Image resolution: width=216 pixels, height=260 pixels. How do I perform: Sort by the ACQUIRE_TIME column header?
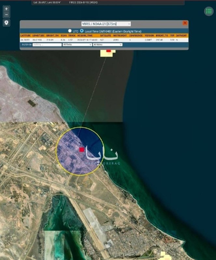point(85,35)
